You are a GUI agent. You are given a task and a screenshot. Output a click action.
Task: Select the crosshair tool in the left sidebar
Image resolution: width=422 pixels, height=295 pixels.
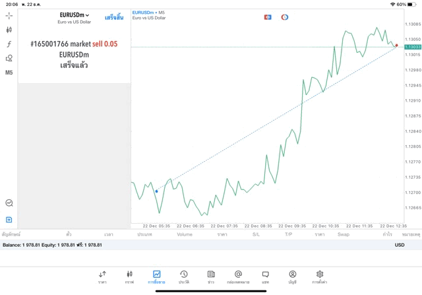9,15
